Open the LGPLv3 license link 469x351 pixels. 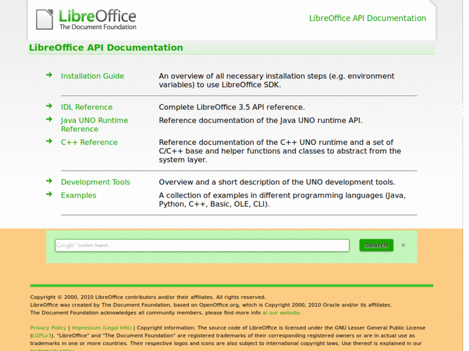[42, 335]
